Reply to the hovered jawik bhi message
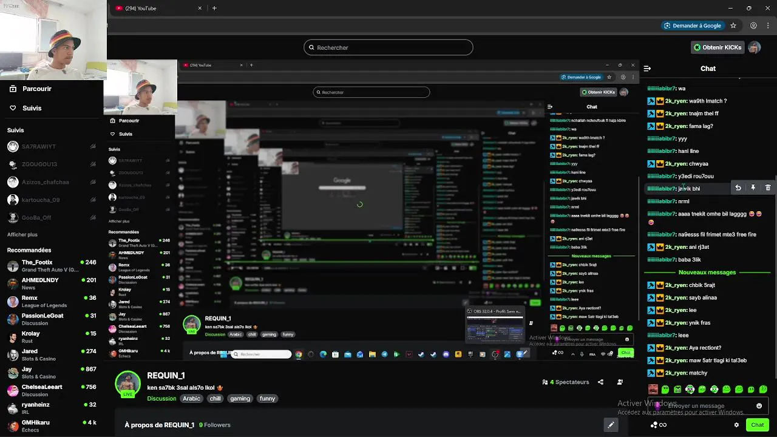This screenshot has height=437, width=777. [x=738, y=188]
